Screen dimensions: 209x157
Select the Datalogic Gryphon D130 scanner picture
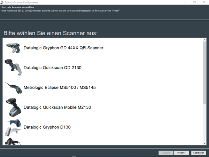[13, 127]
